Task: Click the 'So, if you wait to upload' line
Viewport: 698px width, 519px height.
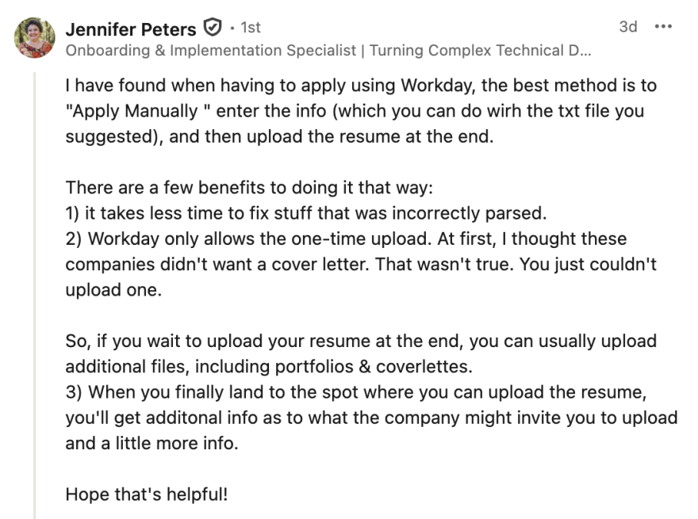Action: pos(361,341)
